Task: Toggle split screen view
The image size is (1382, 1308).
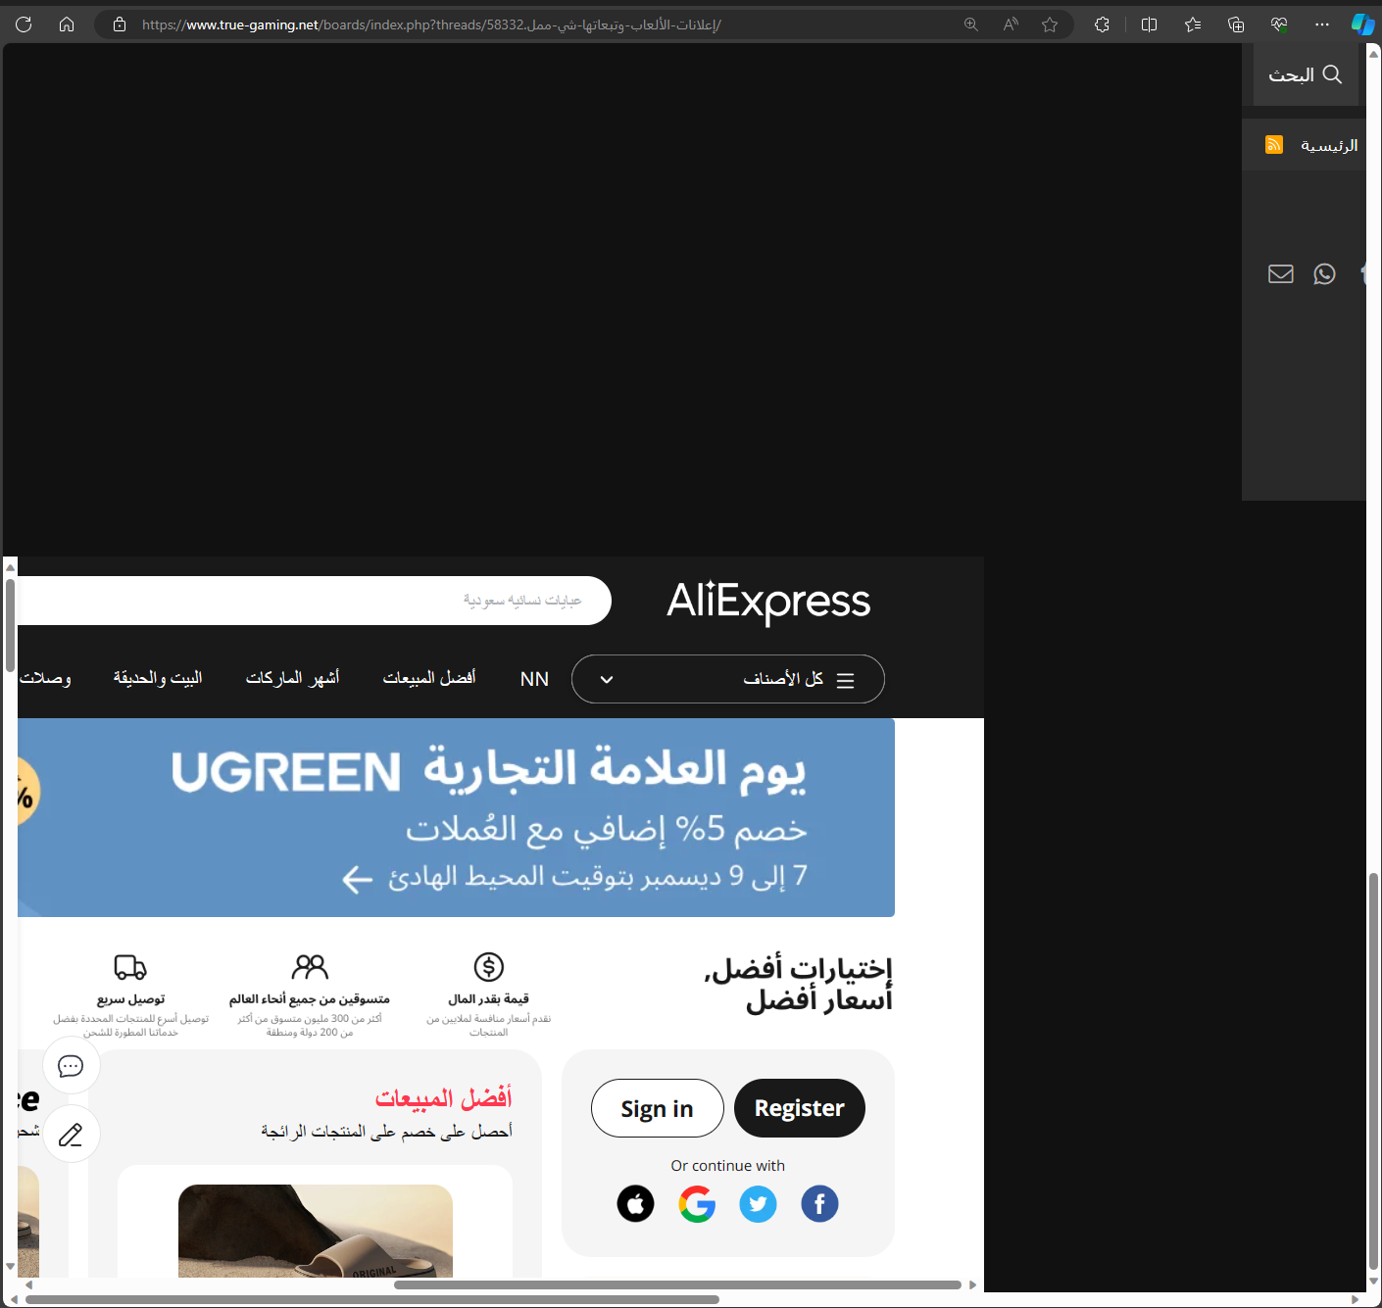Action: [x=1150, y=24]
